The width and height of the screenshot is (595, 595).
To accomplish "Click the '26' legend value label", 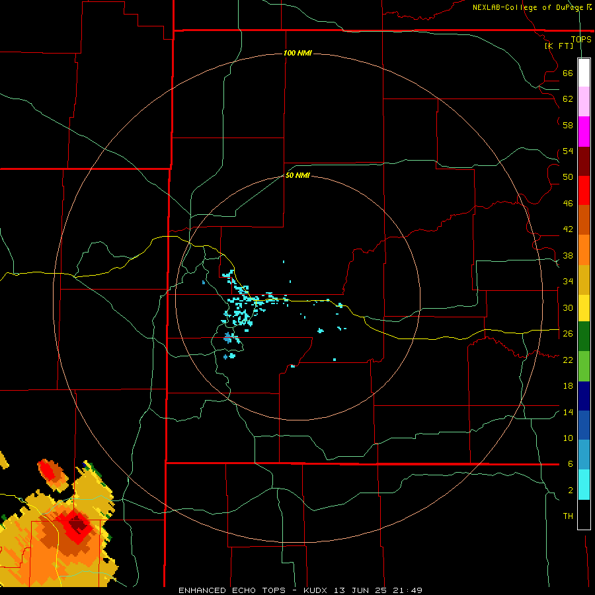I will [568, 334].
